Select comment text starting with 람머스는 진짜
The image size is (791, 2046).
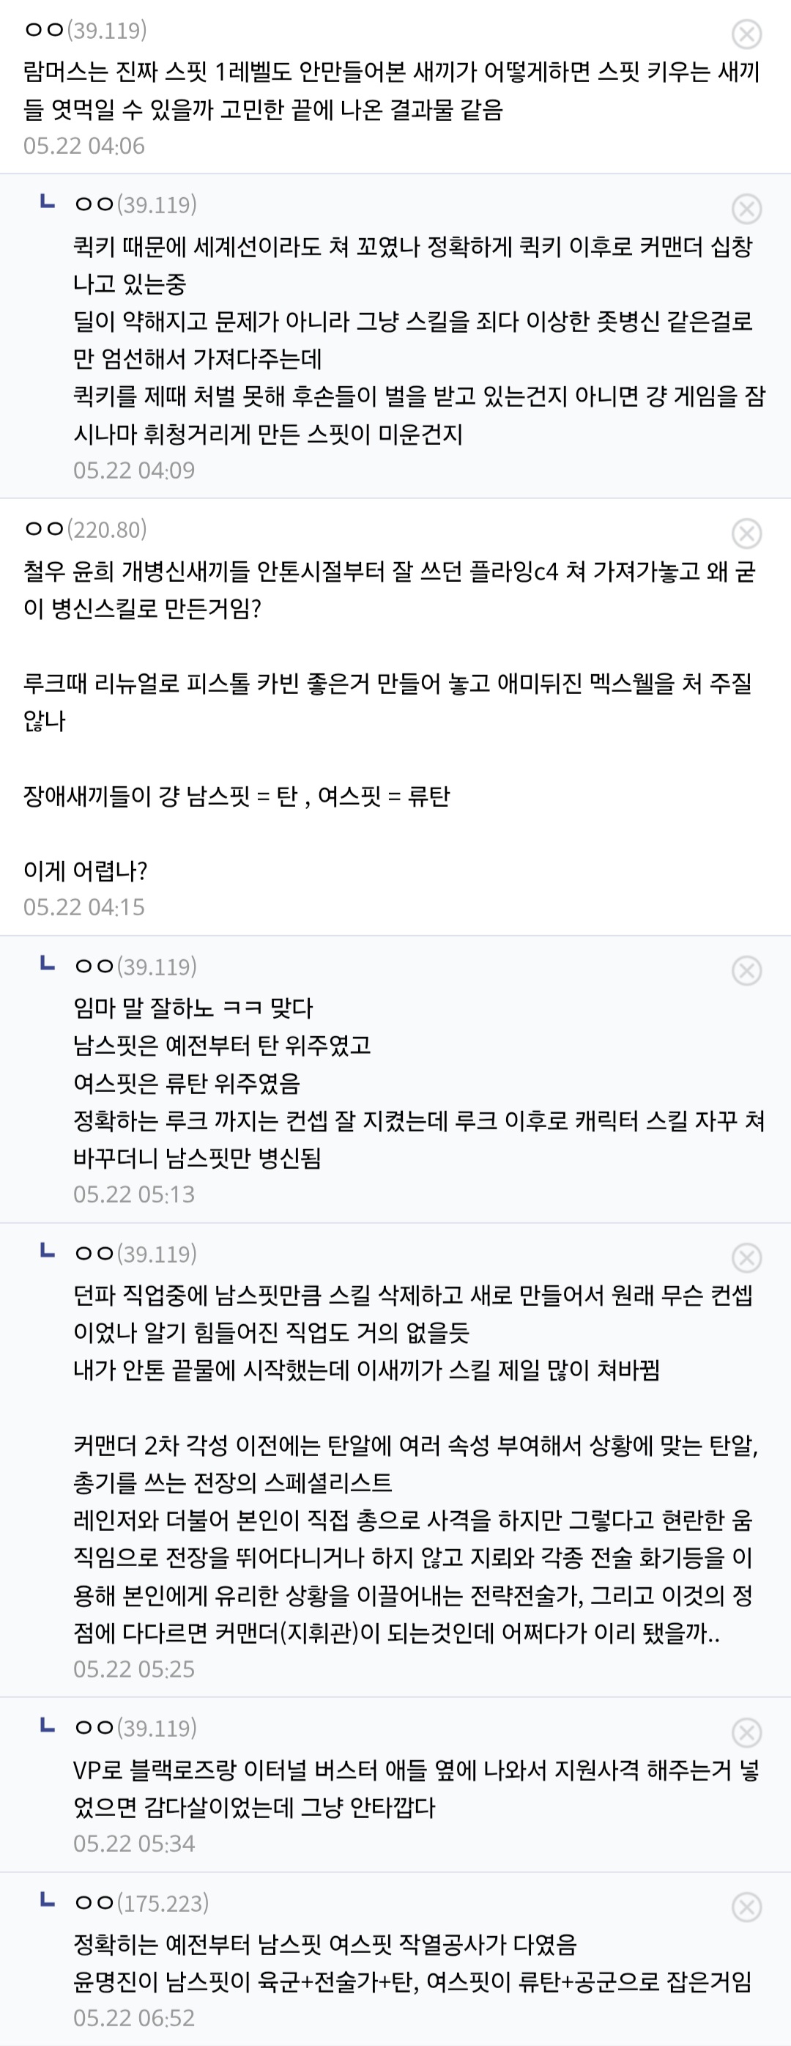pos(393,91)
